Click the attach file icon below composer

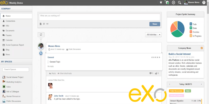[41, 24]
